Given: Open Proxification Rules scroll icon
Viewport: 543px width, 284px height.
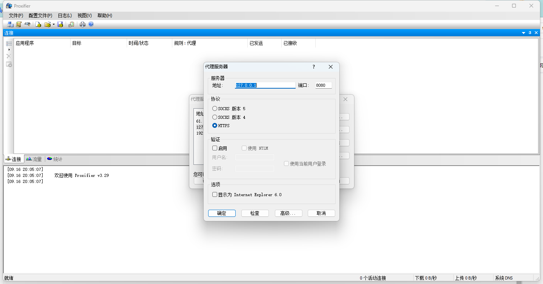Looking at the screenshot, I should tap(18, 25).
